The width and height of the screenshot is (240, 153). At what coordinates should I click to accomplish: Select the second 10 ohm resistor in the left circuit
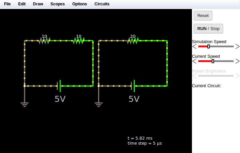[79, 41]
